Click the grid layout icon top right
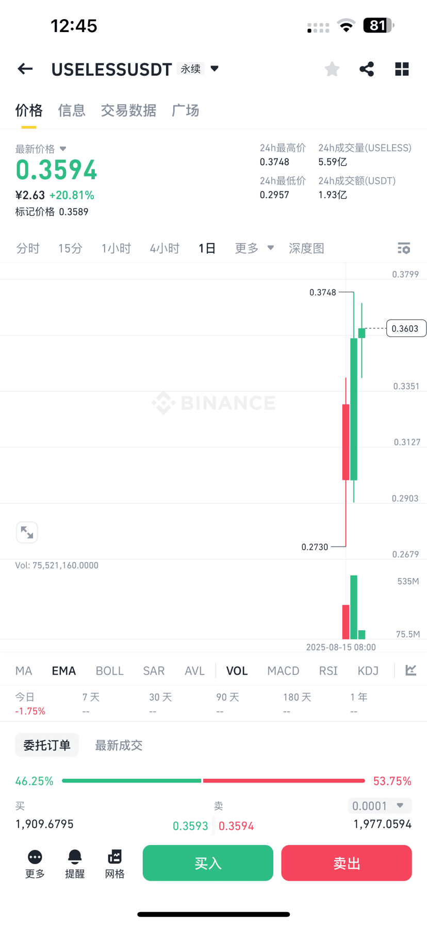The height and width of the screenshot is (925, 427). (x=402, y=69)
